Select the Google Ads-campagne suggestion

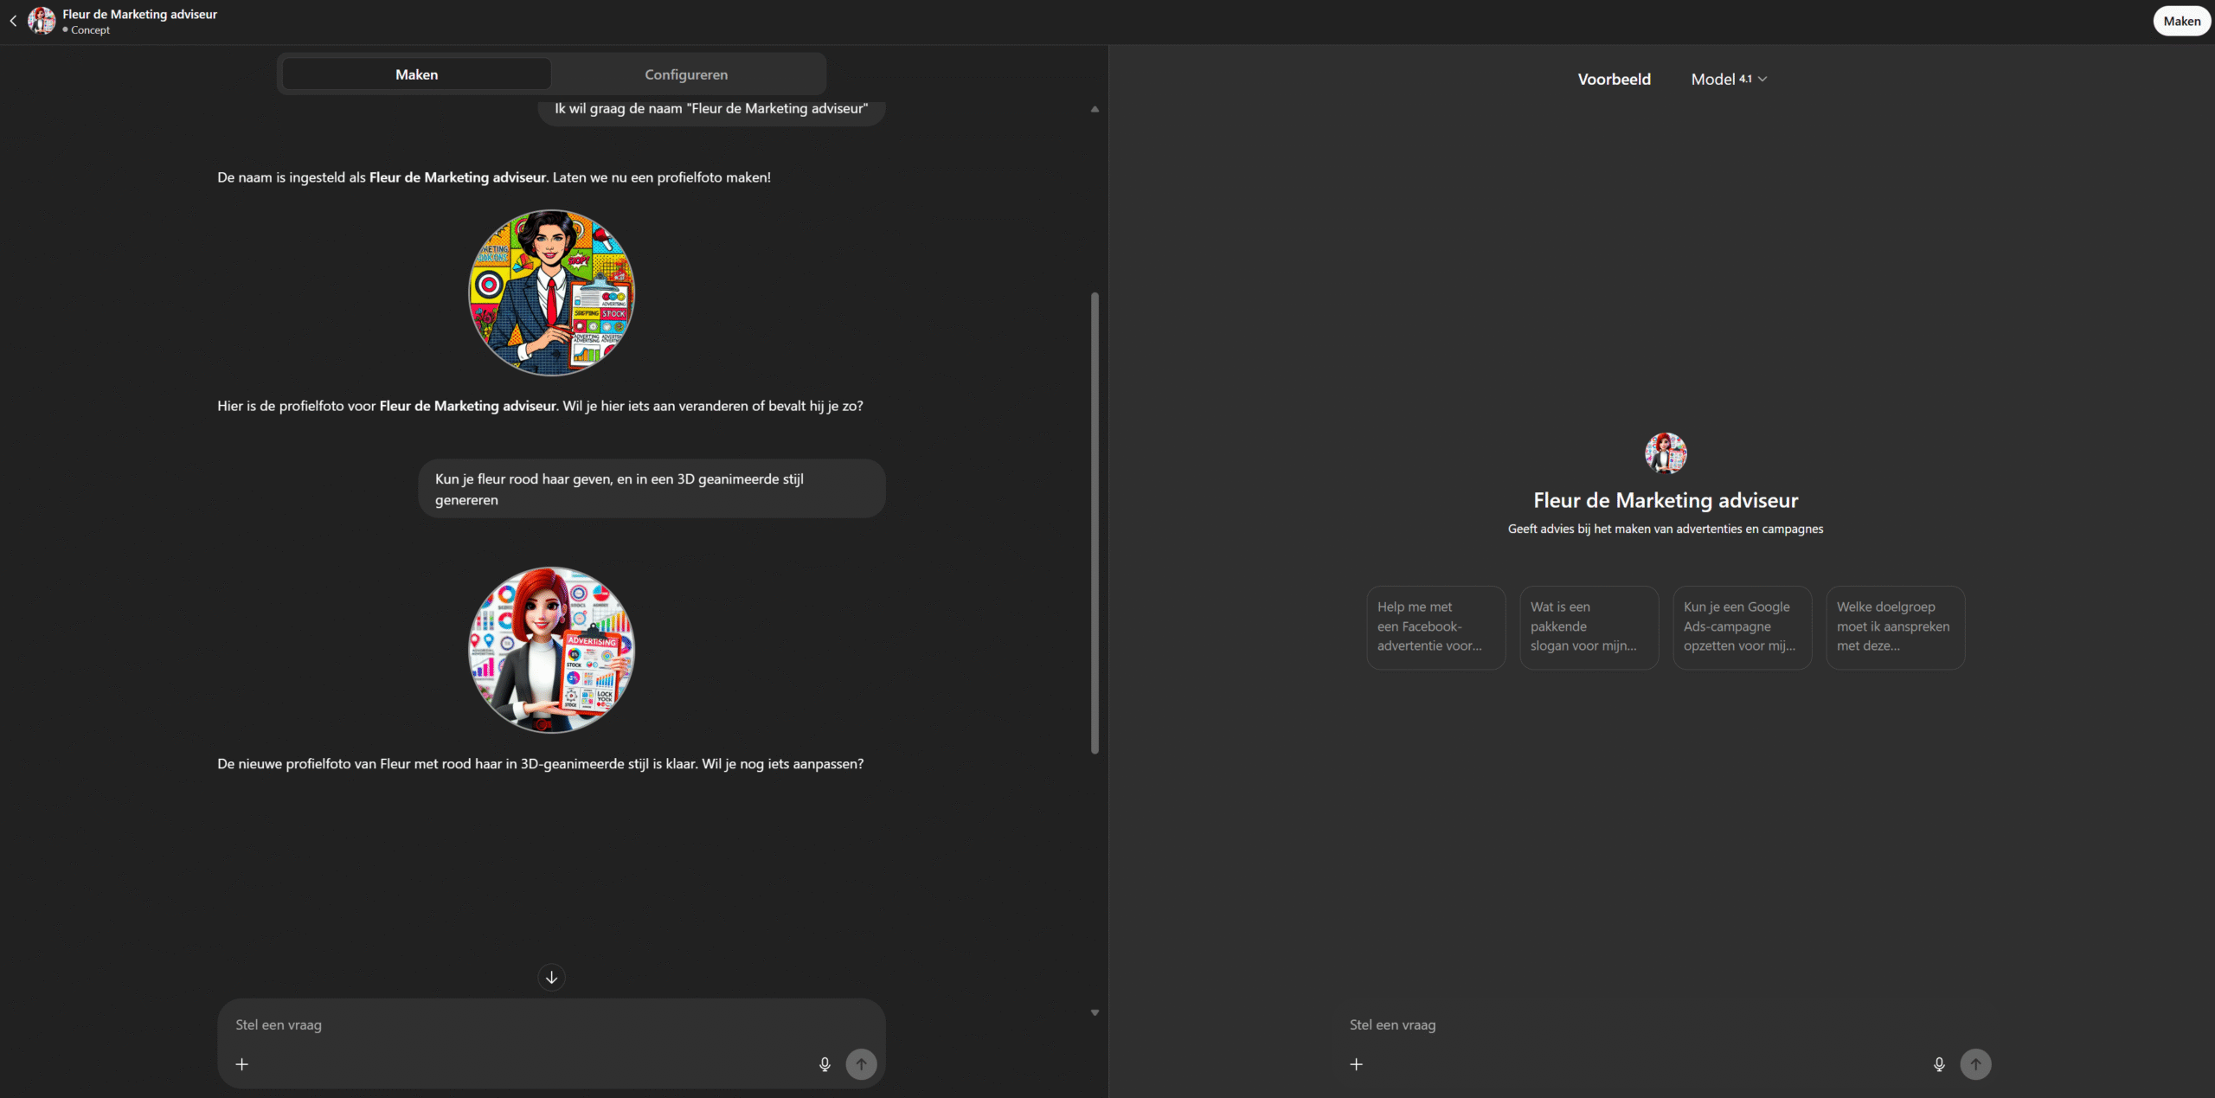click(x=1742, y=627)
